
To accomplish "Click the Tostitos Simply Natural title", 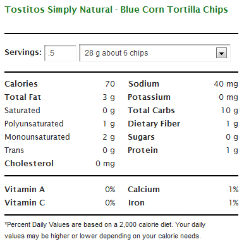I will pyautogui.click(x=116, y=9).
